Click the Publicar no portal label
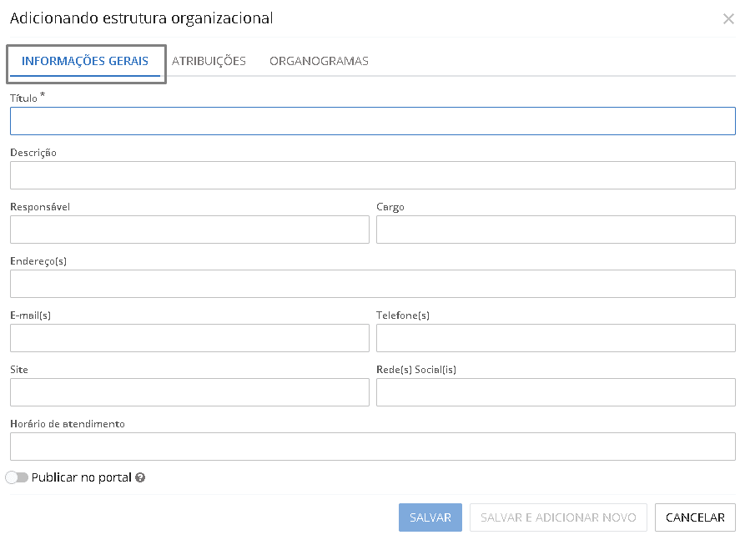Image resolution: width=745 pixels, height=535 pixels. coord(82,477)
